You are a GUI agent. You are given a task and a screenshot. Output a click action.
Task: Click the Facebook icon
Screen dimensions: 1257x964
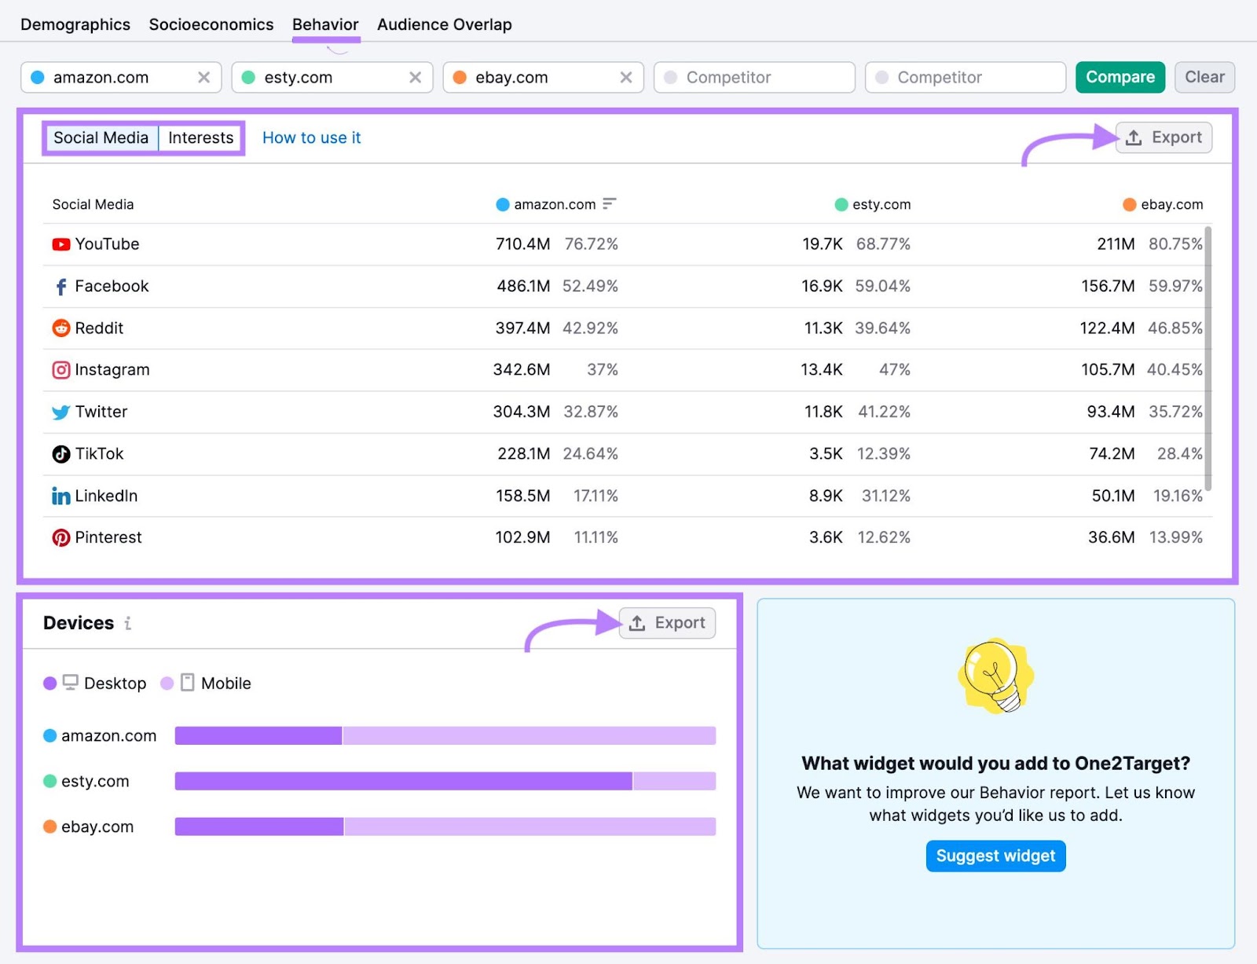coord(60,286)
